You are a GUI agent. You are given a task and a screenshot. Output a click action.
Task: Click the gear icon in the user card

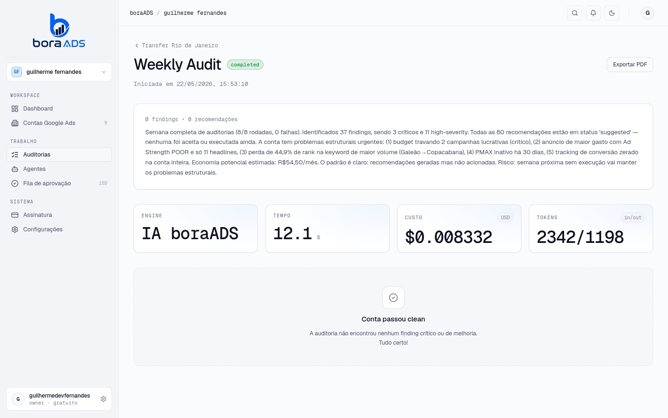click(103, 399)
